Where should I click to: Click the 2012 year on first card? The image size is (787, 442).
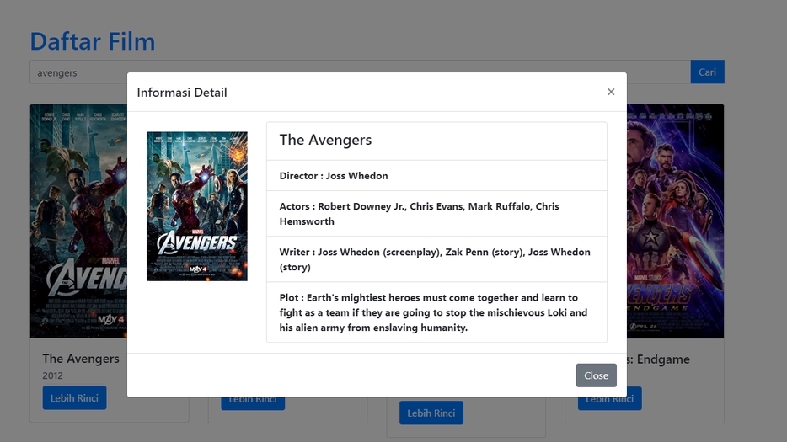click(53, 375)
